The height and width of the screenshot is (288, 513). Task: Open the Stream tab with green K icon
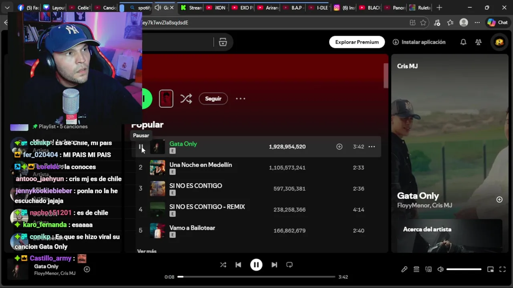click(x=190, y=8)
